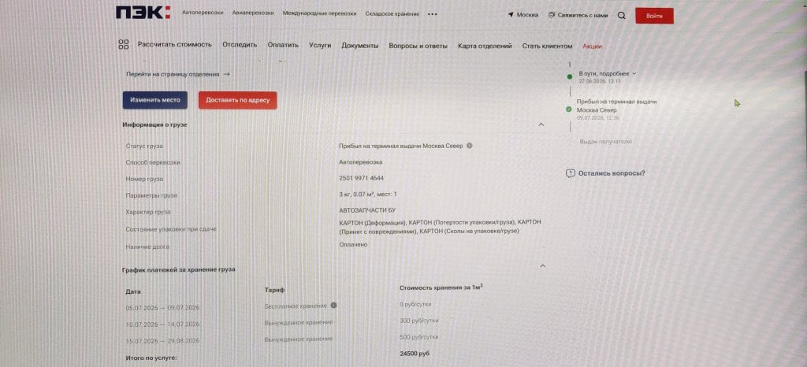Click the 300 руб/сутки storage rate
This screenshot has height=367, width=807.
click(x=419, y=321)
